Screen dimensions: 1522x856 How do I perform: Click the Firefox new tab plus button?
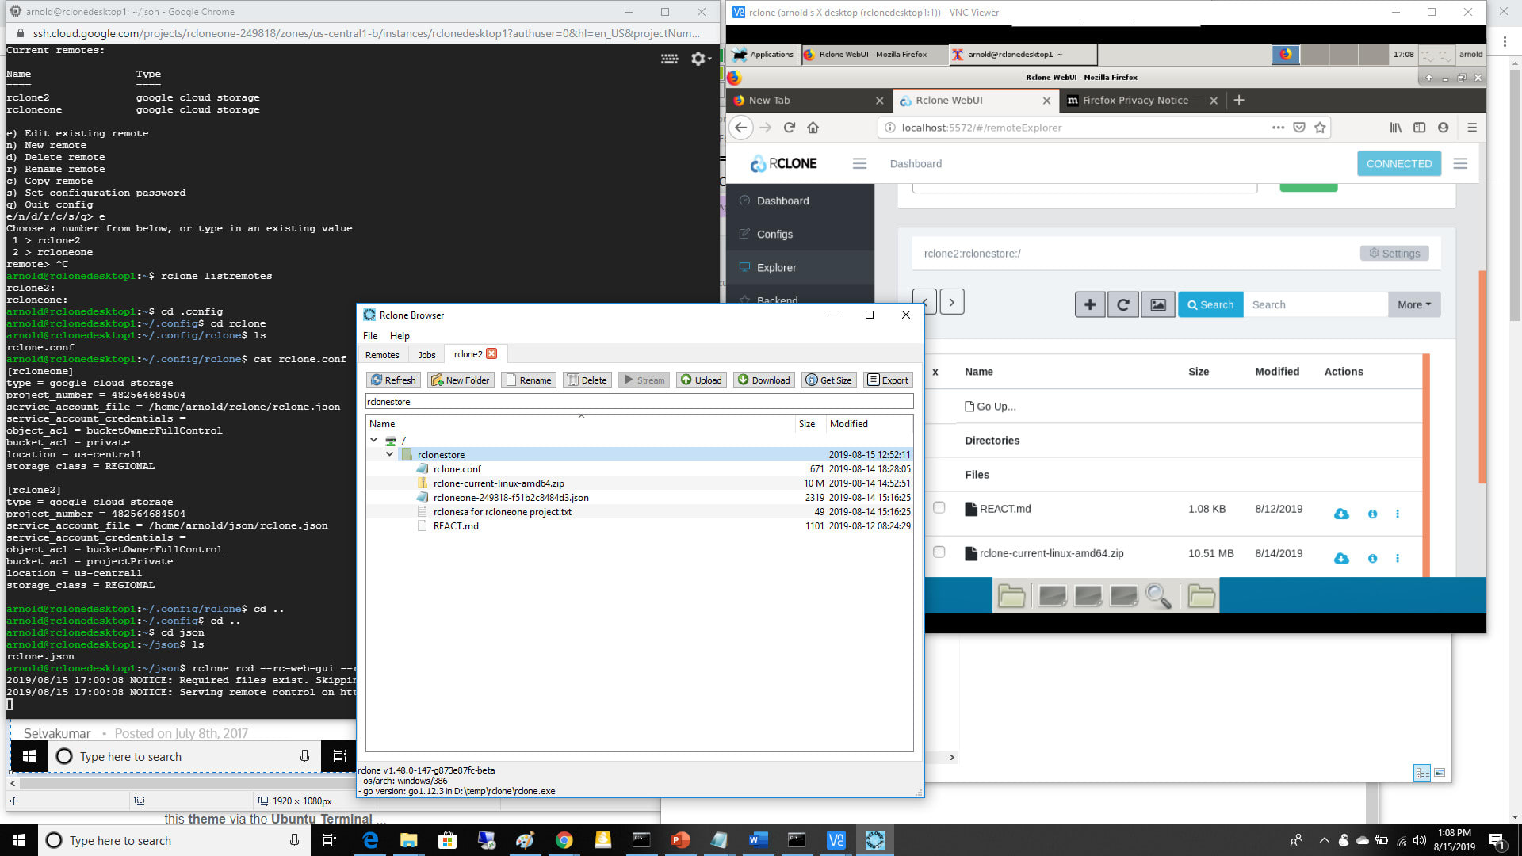1239,101
